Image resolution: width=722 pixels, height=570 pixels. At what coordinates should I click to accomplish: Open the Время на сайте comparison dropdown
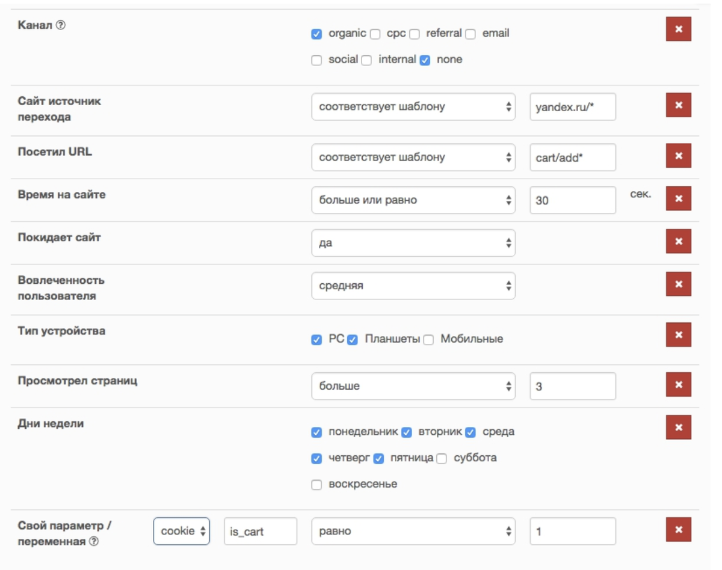coord(413,200)
